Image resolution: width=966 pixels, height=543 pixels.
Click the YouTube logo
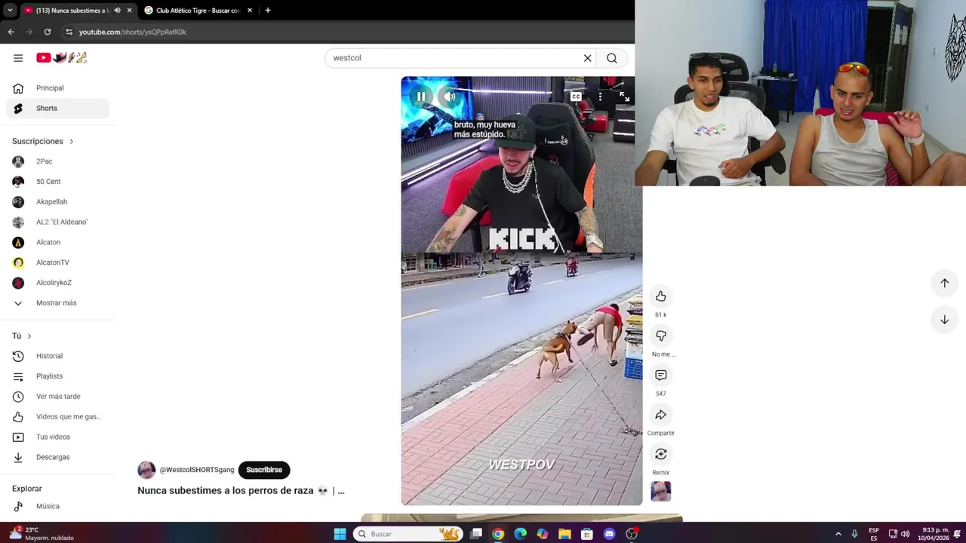pos(62,58)
